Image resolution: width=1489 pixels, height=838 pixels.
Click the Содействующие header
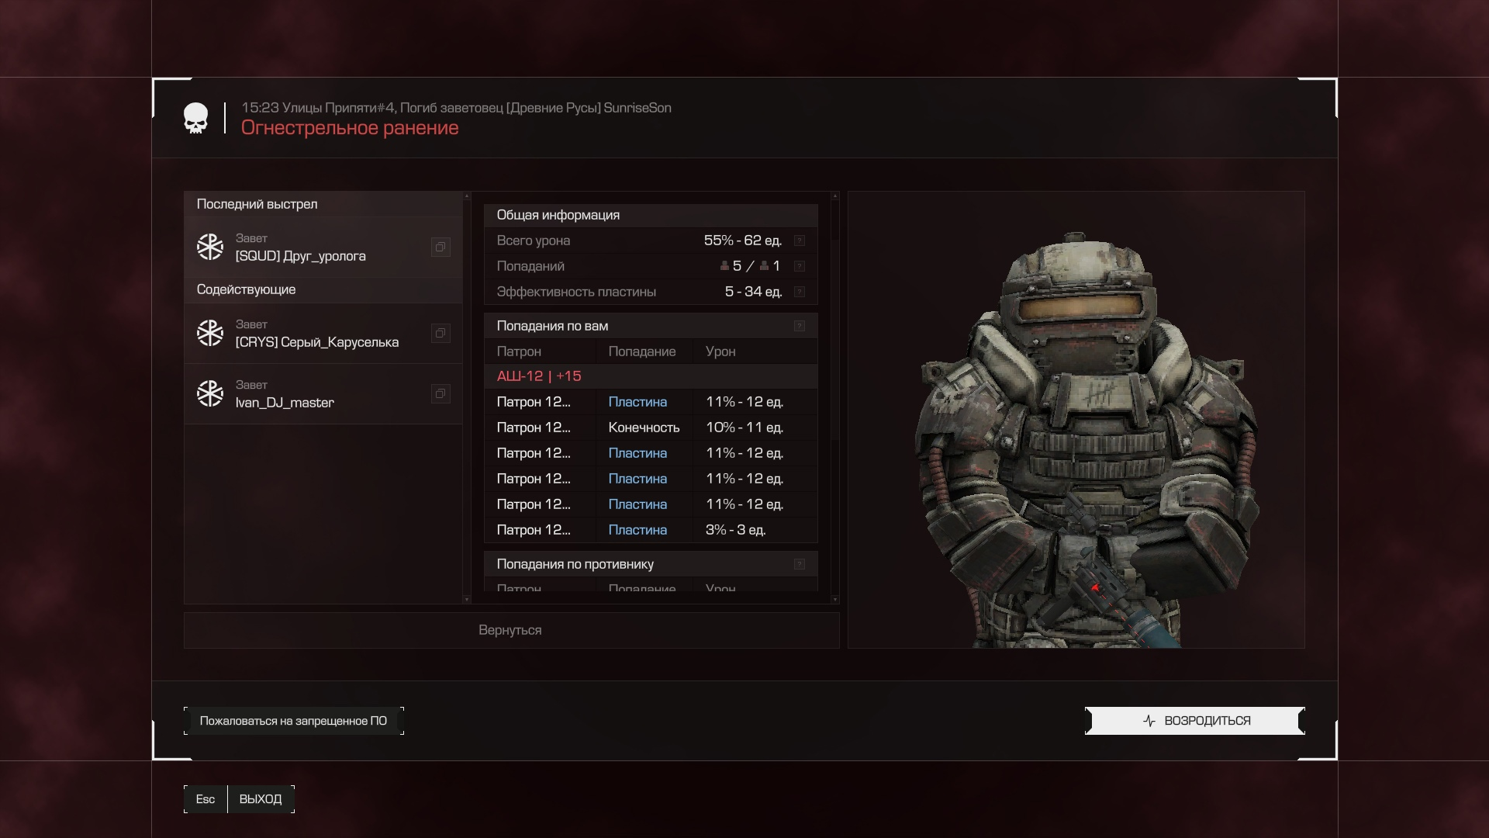(x=323, y=289)
